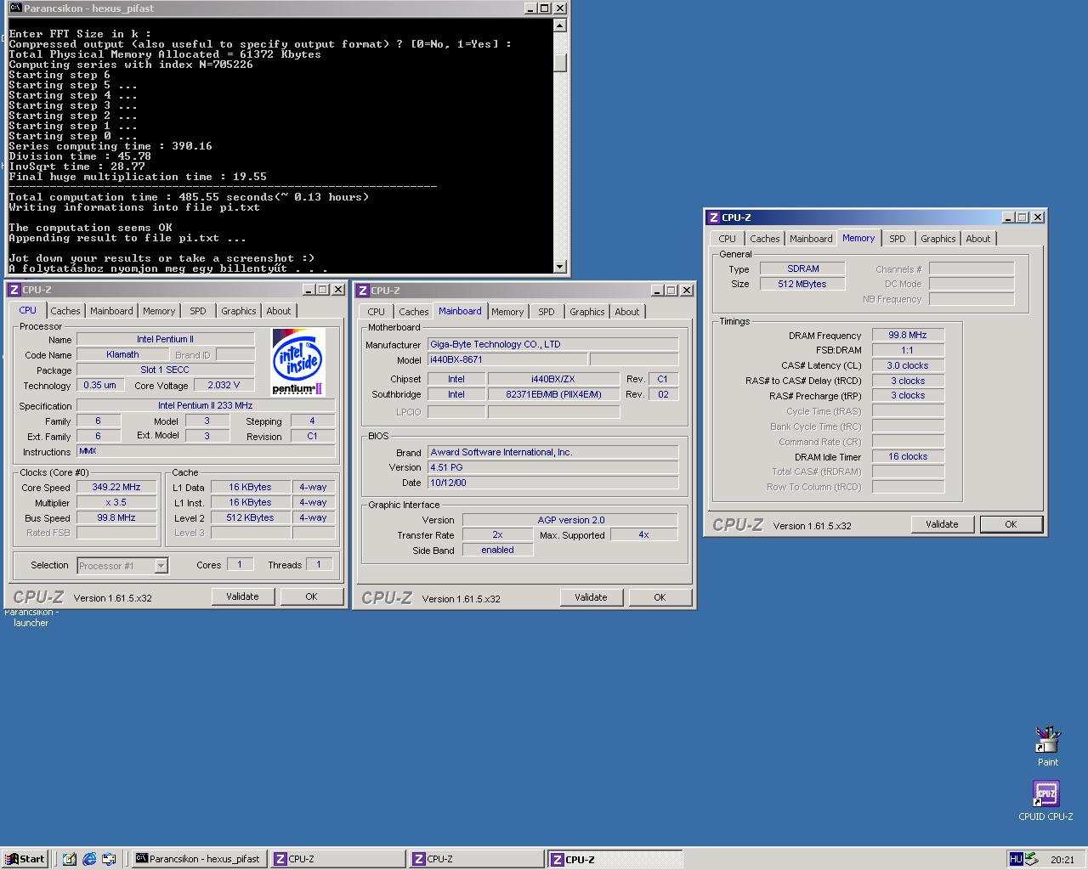Switch to Caches tab in left CPU-Z window
1088x870 pixels.
point(65,311)
